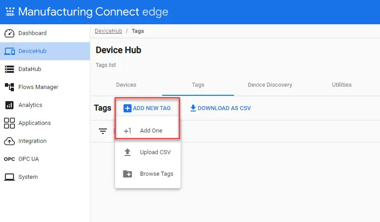Open the filter list icon
This screenshot has height=222, width=380.
103,131
